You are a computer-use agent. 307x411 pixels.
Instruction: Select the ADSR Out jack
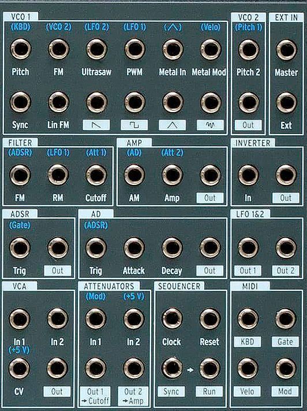58,247
